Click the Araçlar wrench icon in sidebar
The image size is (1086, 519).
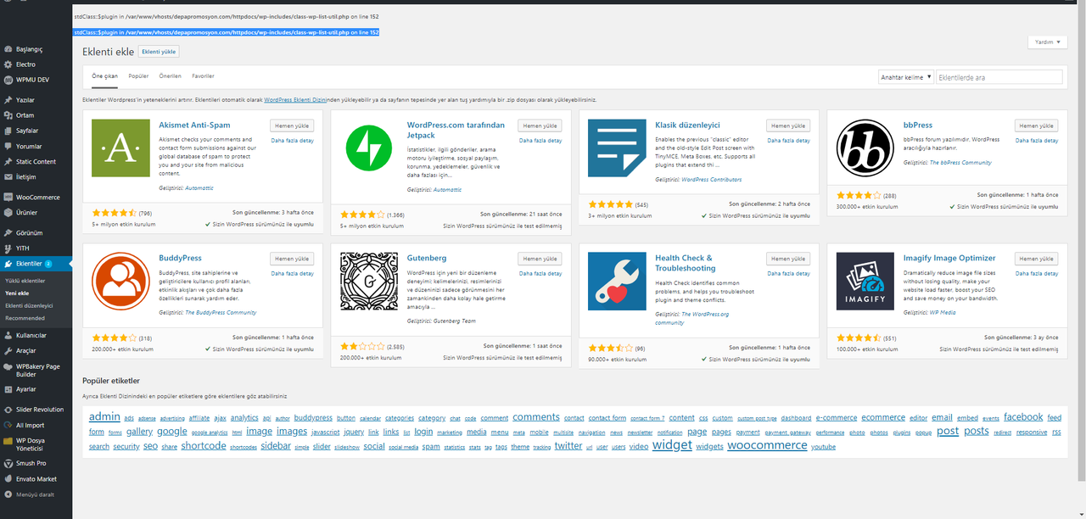[8, 350]
